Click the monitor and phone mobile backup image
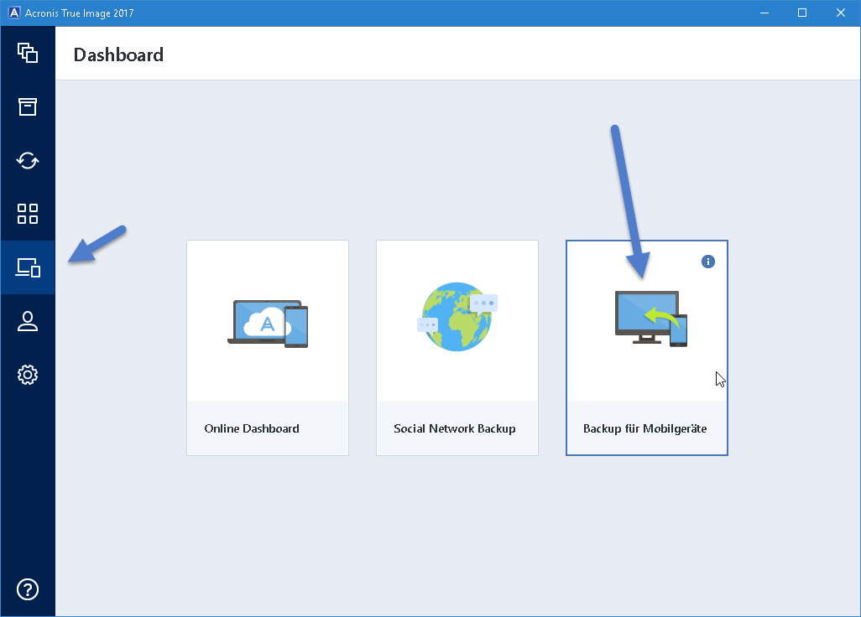This screenshot has height=617, width=861. pyautogui.click(x=651, y=319)
